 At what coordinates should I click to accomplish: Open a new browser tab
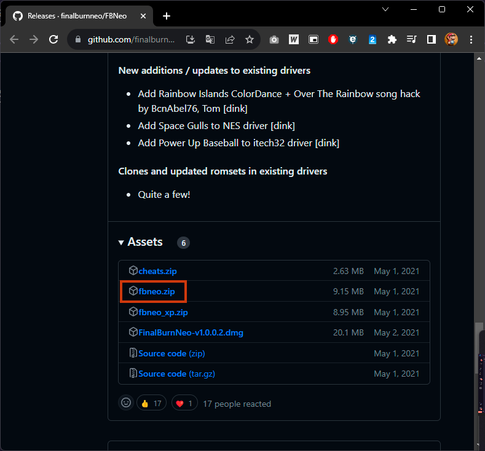(x=167, y=16)
